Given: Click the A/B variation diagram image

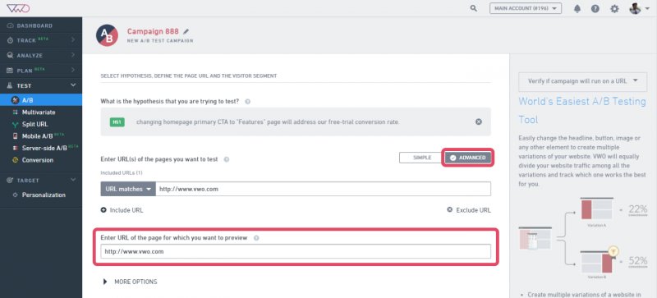Looking at the screenshot, I should (583, 238).
